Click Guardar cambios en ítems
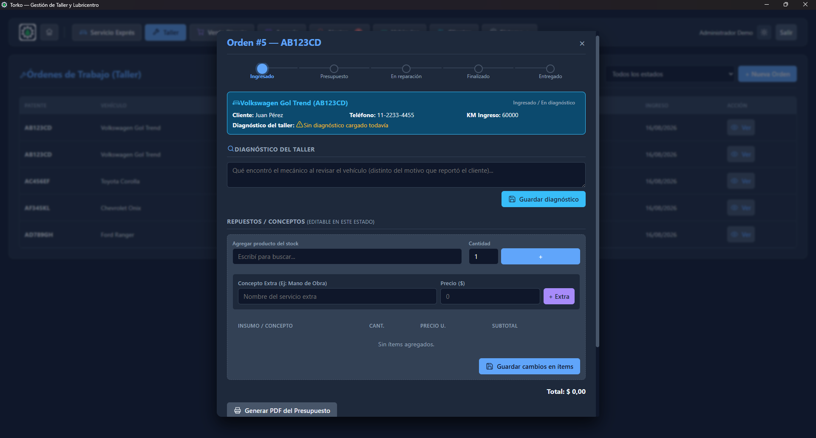The width and height of the screenshot is (816, 438). 530,366
